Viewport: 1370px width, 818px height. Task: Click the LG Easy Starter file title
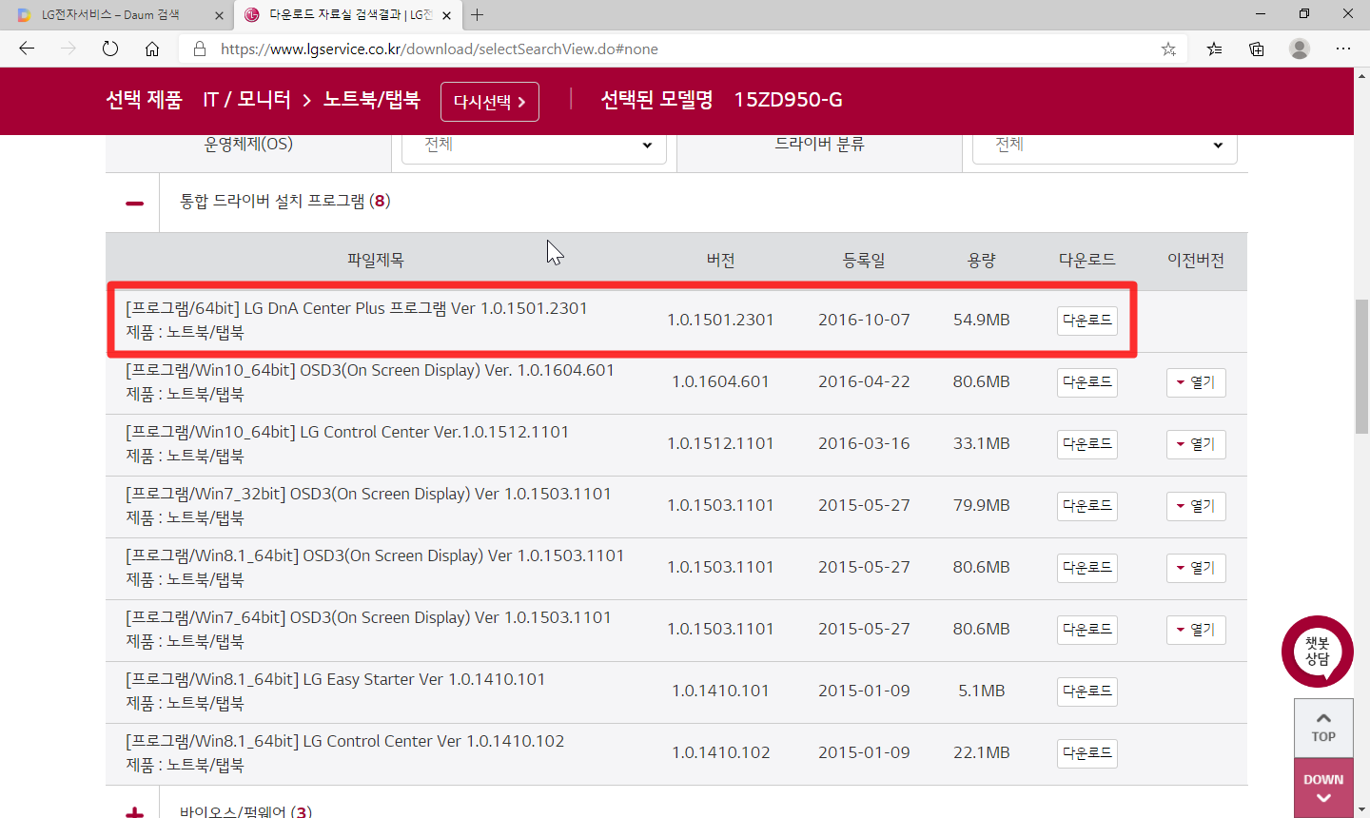336,679
